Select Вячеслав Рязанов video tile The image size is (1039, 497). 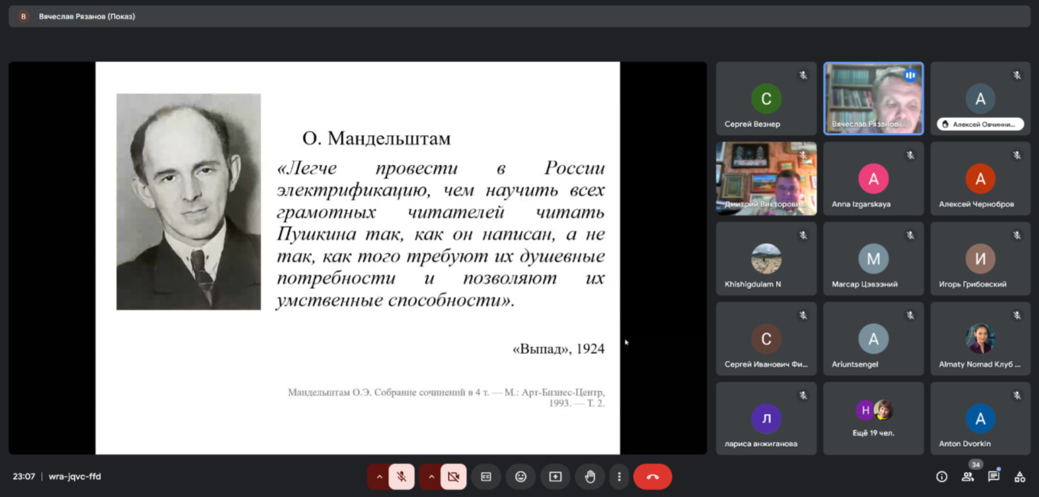873,99
